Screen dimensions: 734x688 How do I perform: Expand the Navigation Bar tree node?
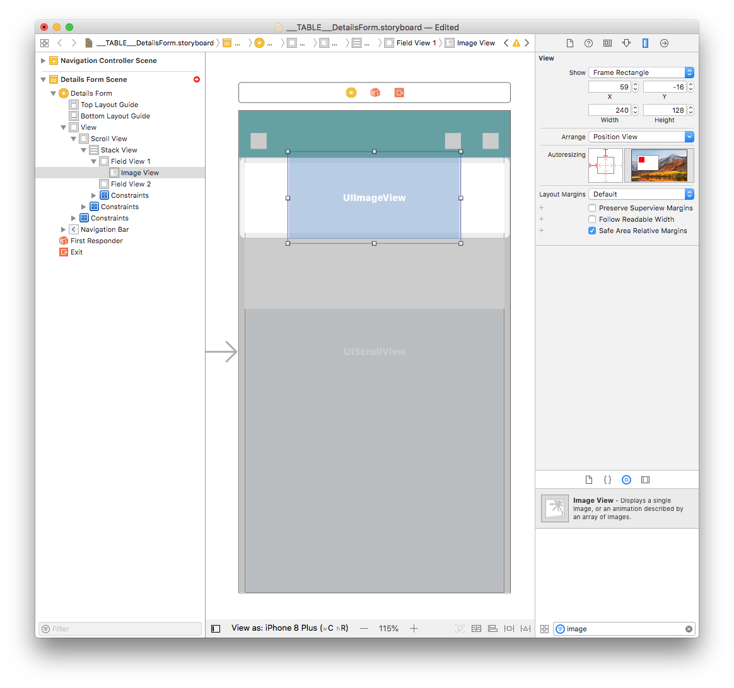coord(63,229)
